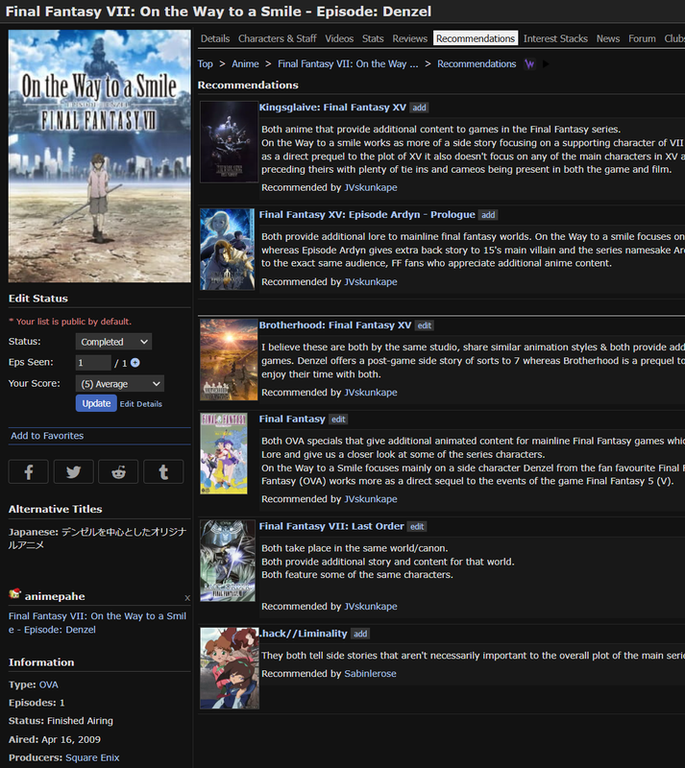
Task: Open the Episode Ardyn poster thumbnail
Action: point(227,250)
